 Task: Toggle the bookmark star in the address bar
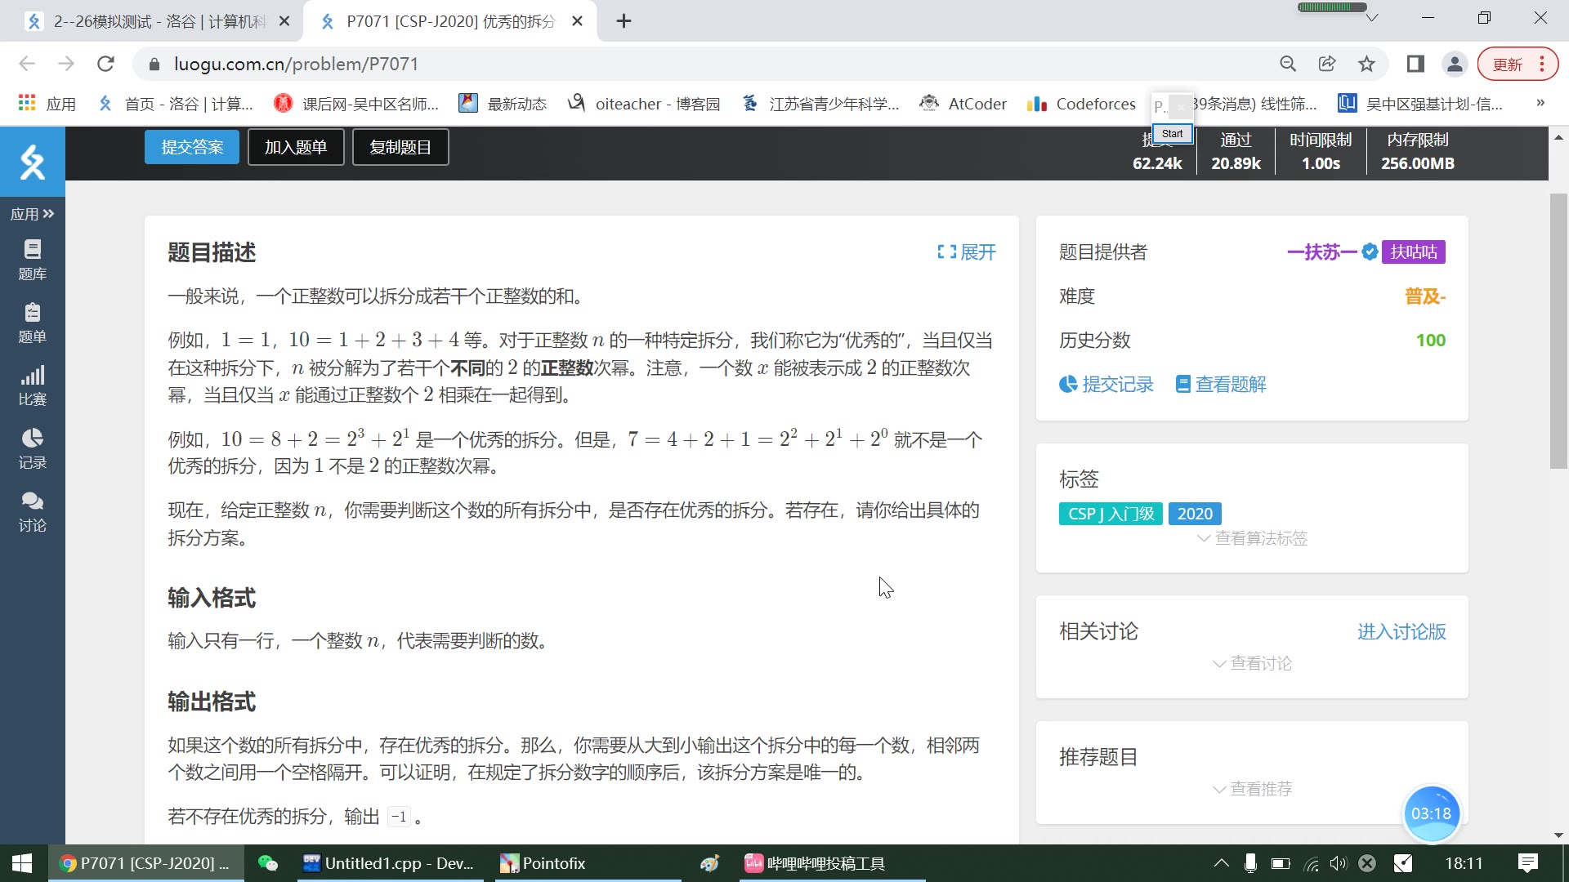pyautogui.click(x=1366, y=64)
